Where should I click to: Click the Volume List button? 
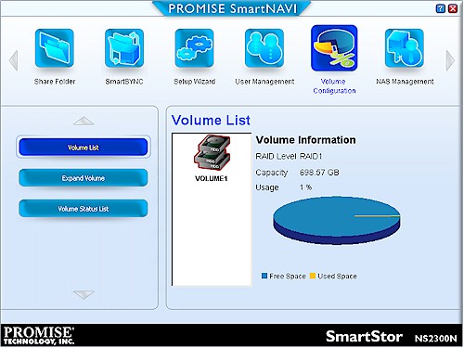tap(84, 147)
